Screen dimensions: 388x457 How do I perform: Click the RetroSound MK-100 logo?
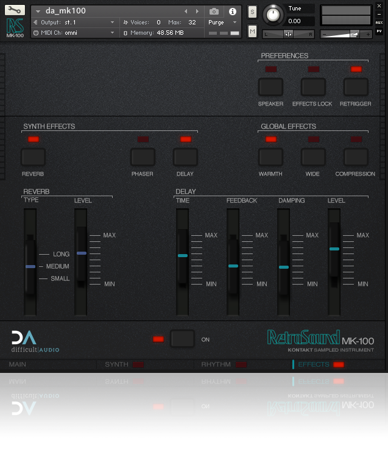[x=320, y=341]
